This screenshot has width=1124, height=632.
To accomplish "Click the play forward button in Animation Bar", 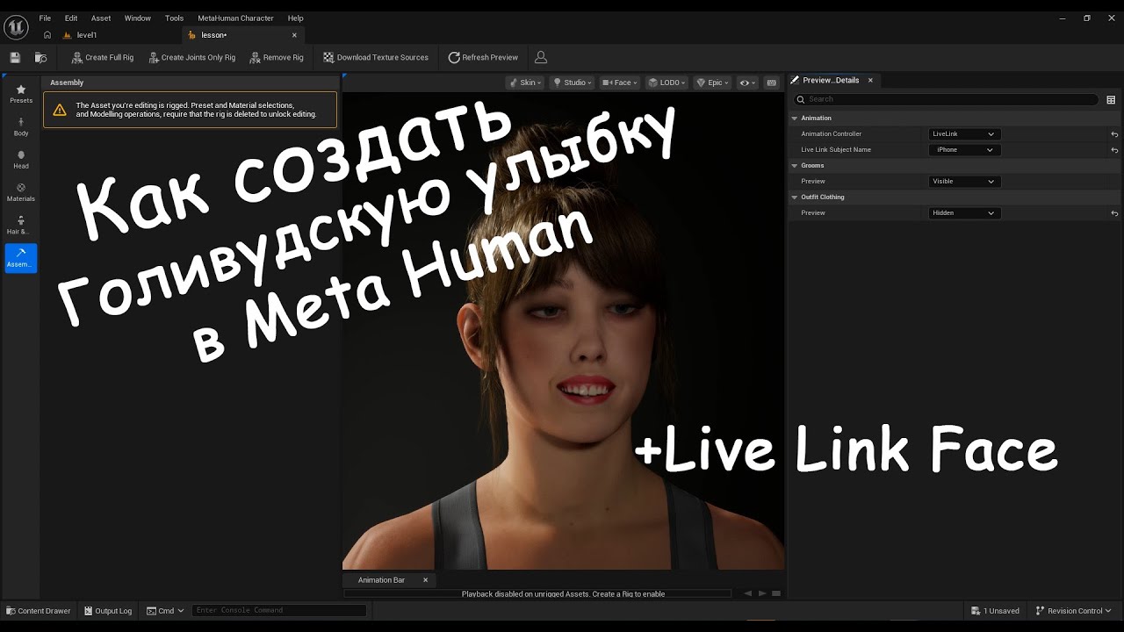I will coord(762,593).
